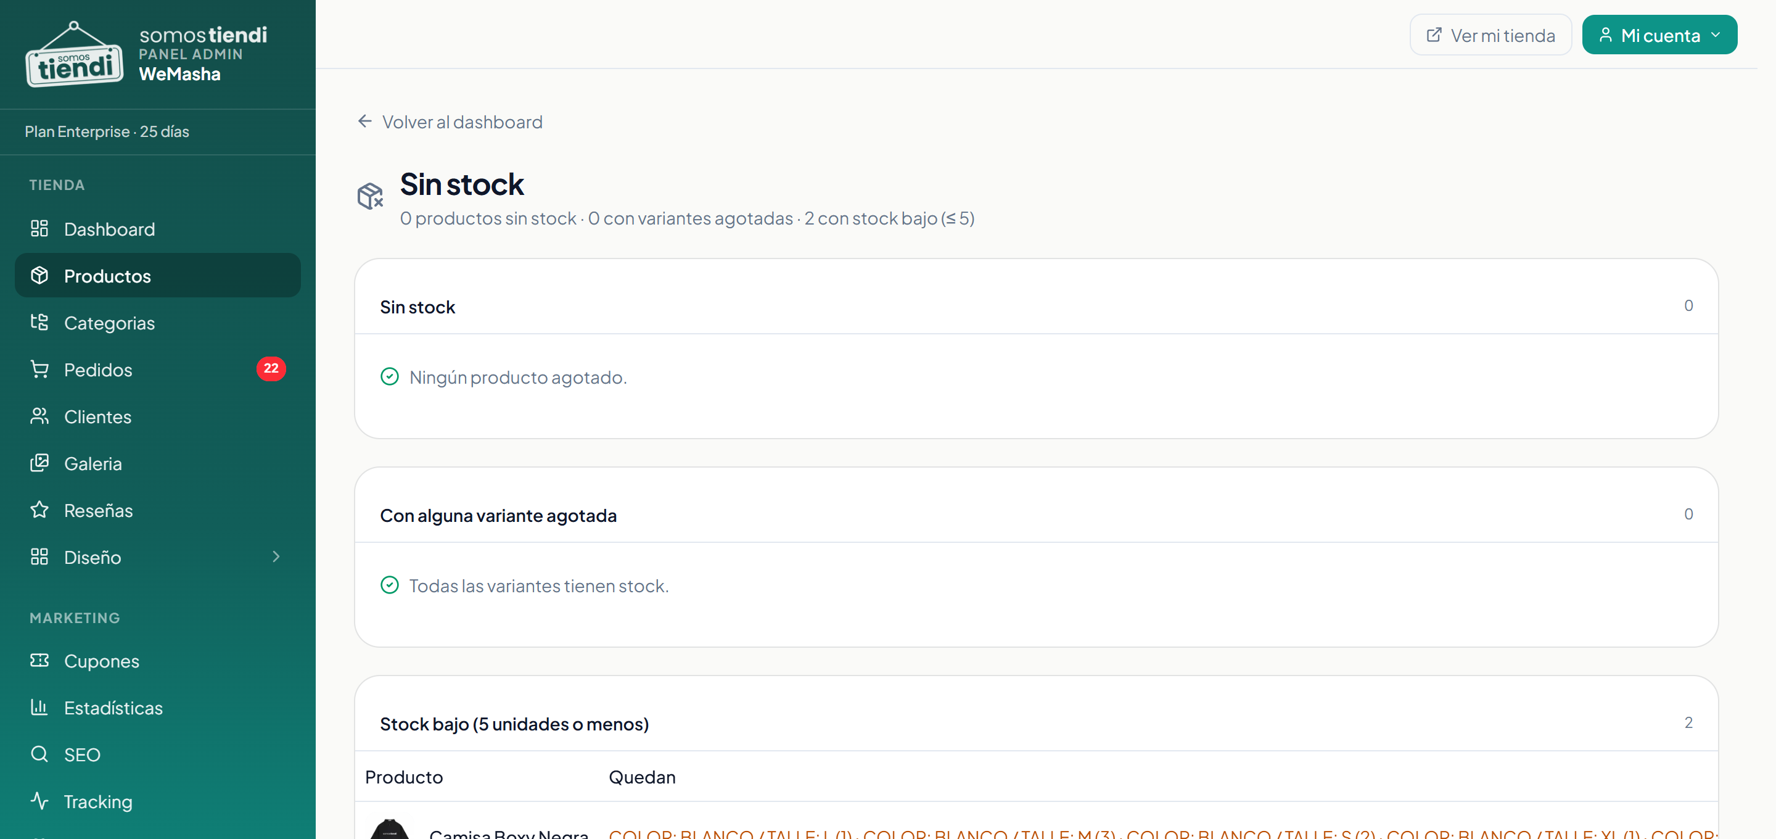Screen dimensions: 1776x839
Task: Click the count 0 in Sin stock card
Action: coord(1688,305)
